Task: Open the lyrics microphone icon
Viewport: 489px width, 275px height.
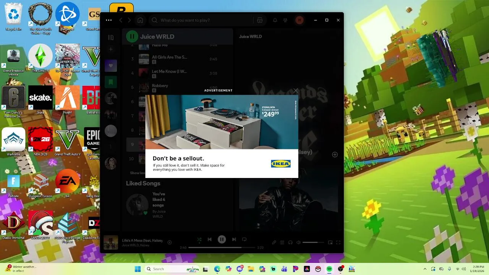Action: point(274,243)
